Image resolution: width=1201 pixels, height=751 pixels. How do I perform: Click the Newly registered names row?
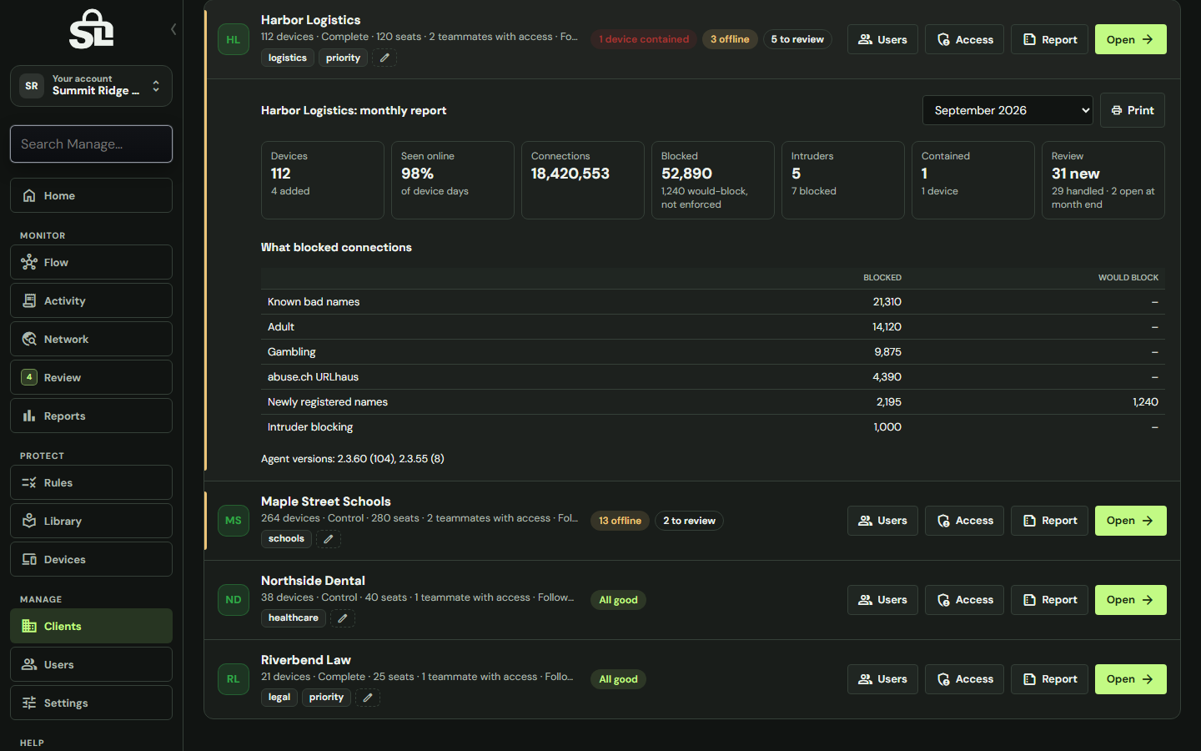coord(713,402)
